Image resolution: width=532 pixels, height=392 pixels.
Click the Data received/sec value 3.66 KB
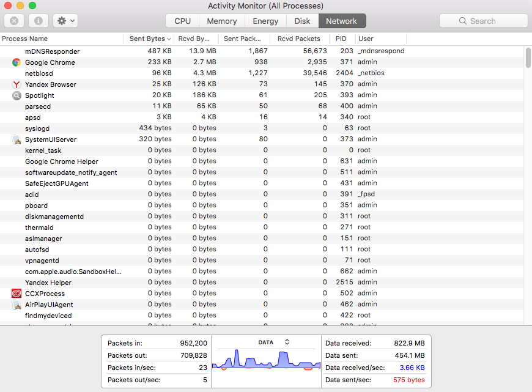coord(412,368)
